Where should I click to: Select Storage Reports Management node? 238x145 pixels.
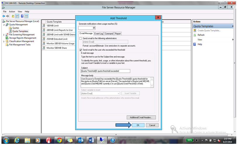tap(23, 38)
